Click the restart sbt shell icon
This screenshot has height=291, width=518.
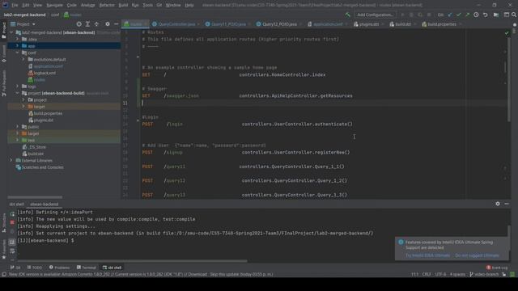[x=12, y=214]
